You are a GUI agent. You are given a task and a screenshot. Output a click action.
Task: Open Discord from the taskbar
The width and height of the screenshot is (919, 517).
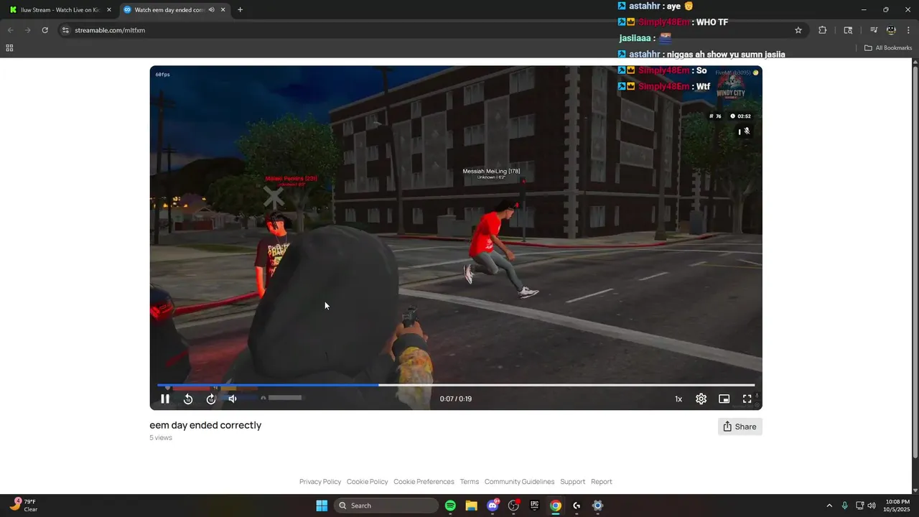coord(493,506)
